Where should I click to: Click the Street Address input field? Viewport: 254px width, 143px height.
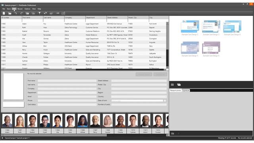[x=139, y=81]
